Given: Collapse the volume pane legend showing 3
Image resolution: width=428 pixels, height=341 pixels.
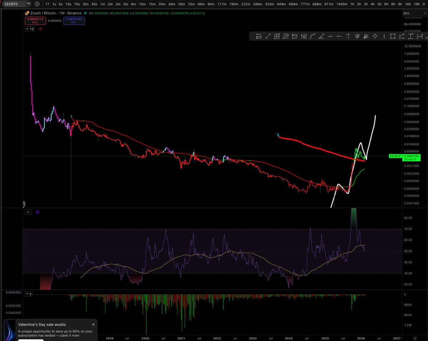Looking at the screenshot, I should tap(29, 294).
